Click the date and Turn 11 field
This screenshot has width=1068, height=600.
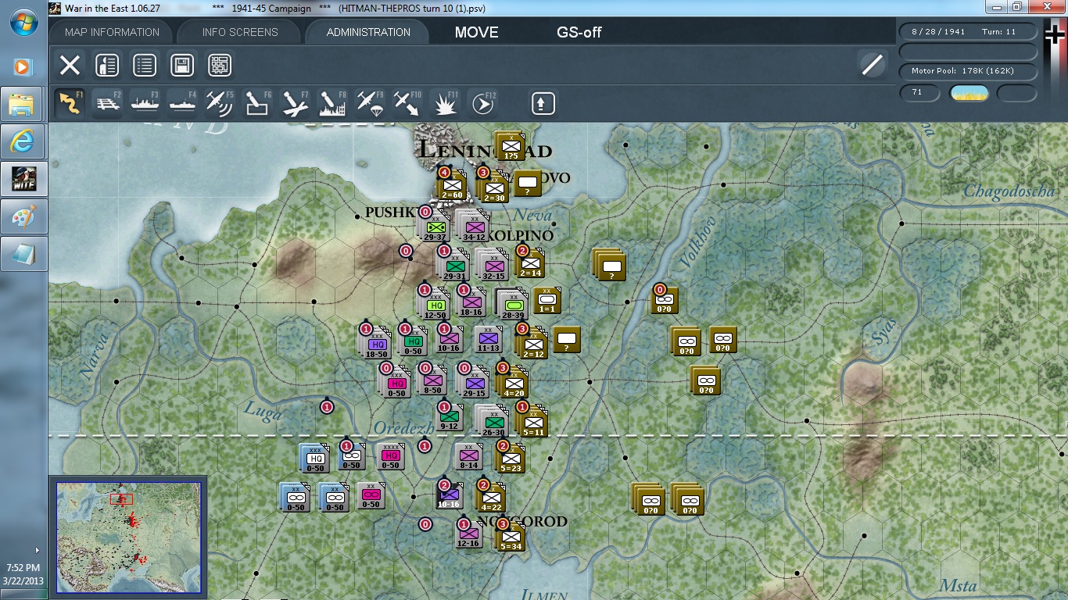(x=968, y=32)
